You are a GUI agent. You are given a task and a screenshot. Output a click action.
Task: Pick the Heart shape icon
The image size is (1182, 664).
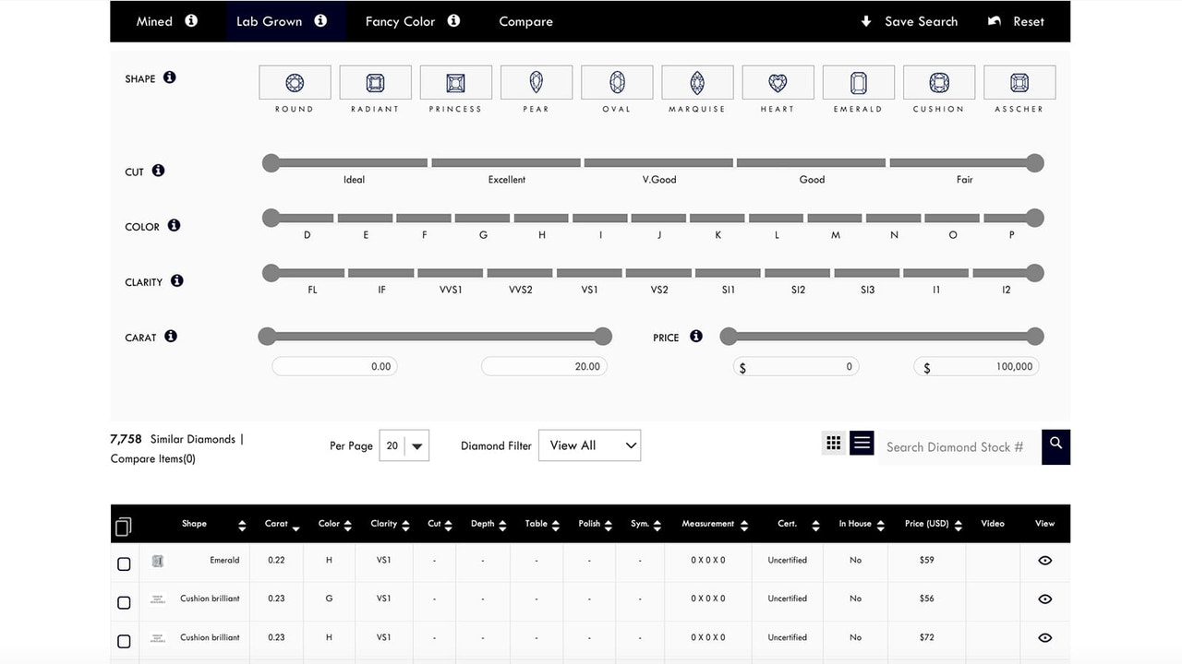point(778,83)
